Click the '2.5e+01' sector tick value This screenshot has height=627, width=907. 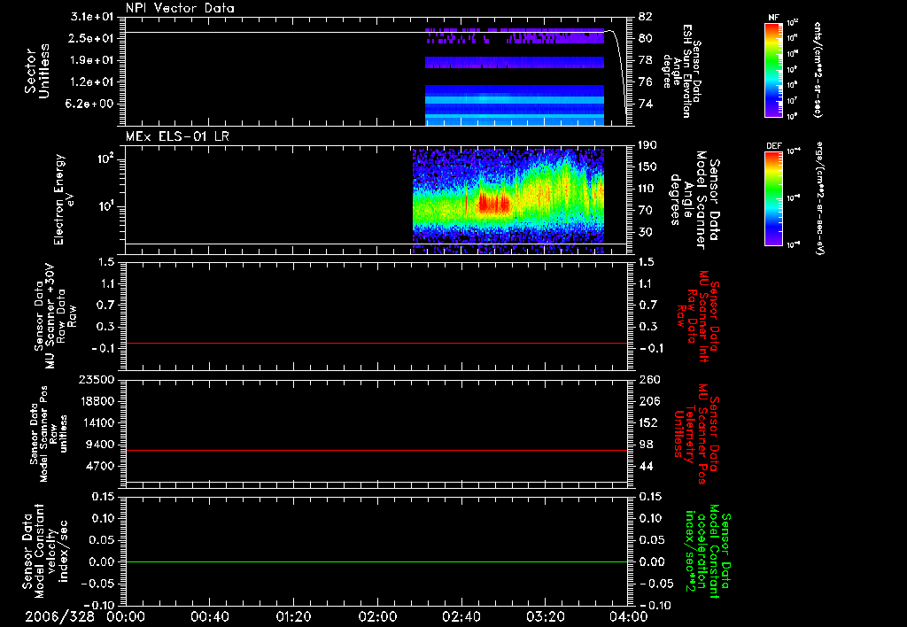(x=92, y=38)
